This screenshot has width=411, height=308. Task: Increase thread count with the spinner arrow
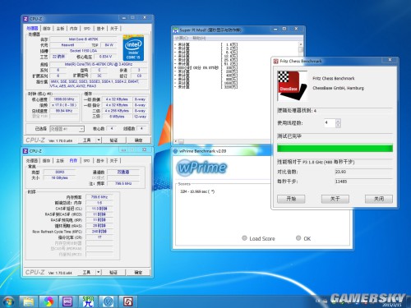click(x=338, y=121)
